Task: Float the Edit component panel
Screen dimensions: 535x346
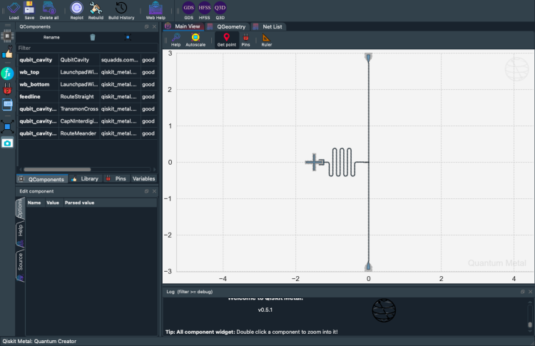Action: [x=147, y=191]
